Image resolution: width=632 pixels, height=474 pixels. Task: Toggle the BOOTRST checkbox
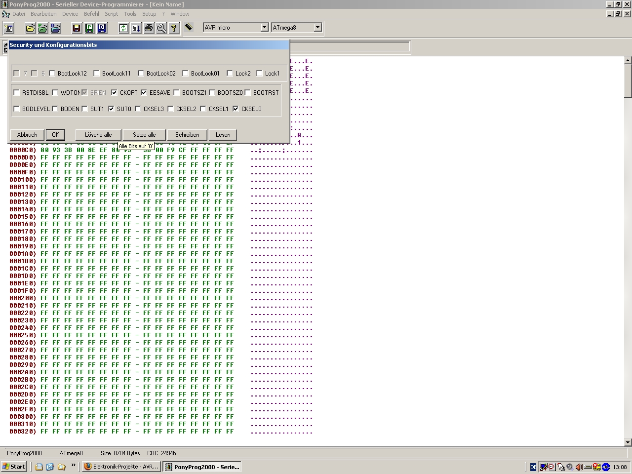(x=247, y=92)
